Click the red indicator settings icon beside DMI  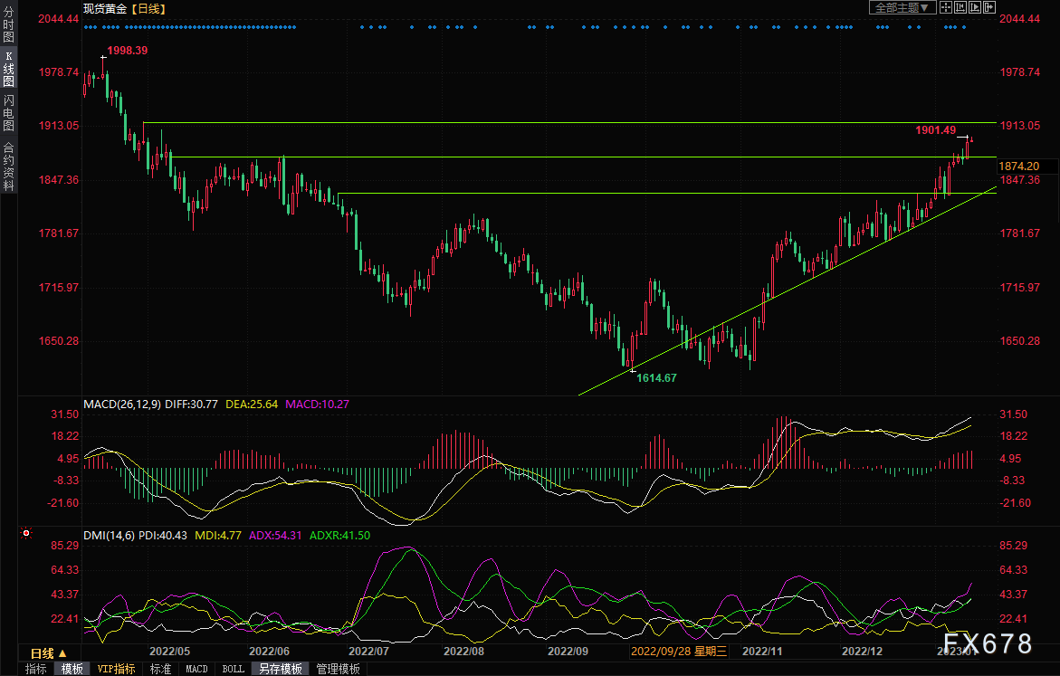[26, 533]
